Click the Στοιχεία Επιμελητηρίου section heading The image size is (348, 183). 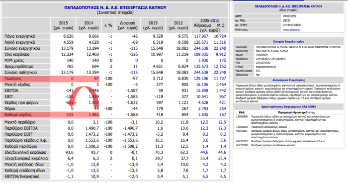coord(288,42)
